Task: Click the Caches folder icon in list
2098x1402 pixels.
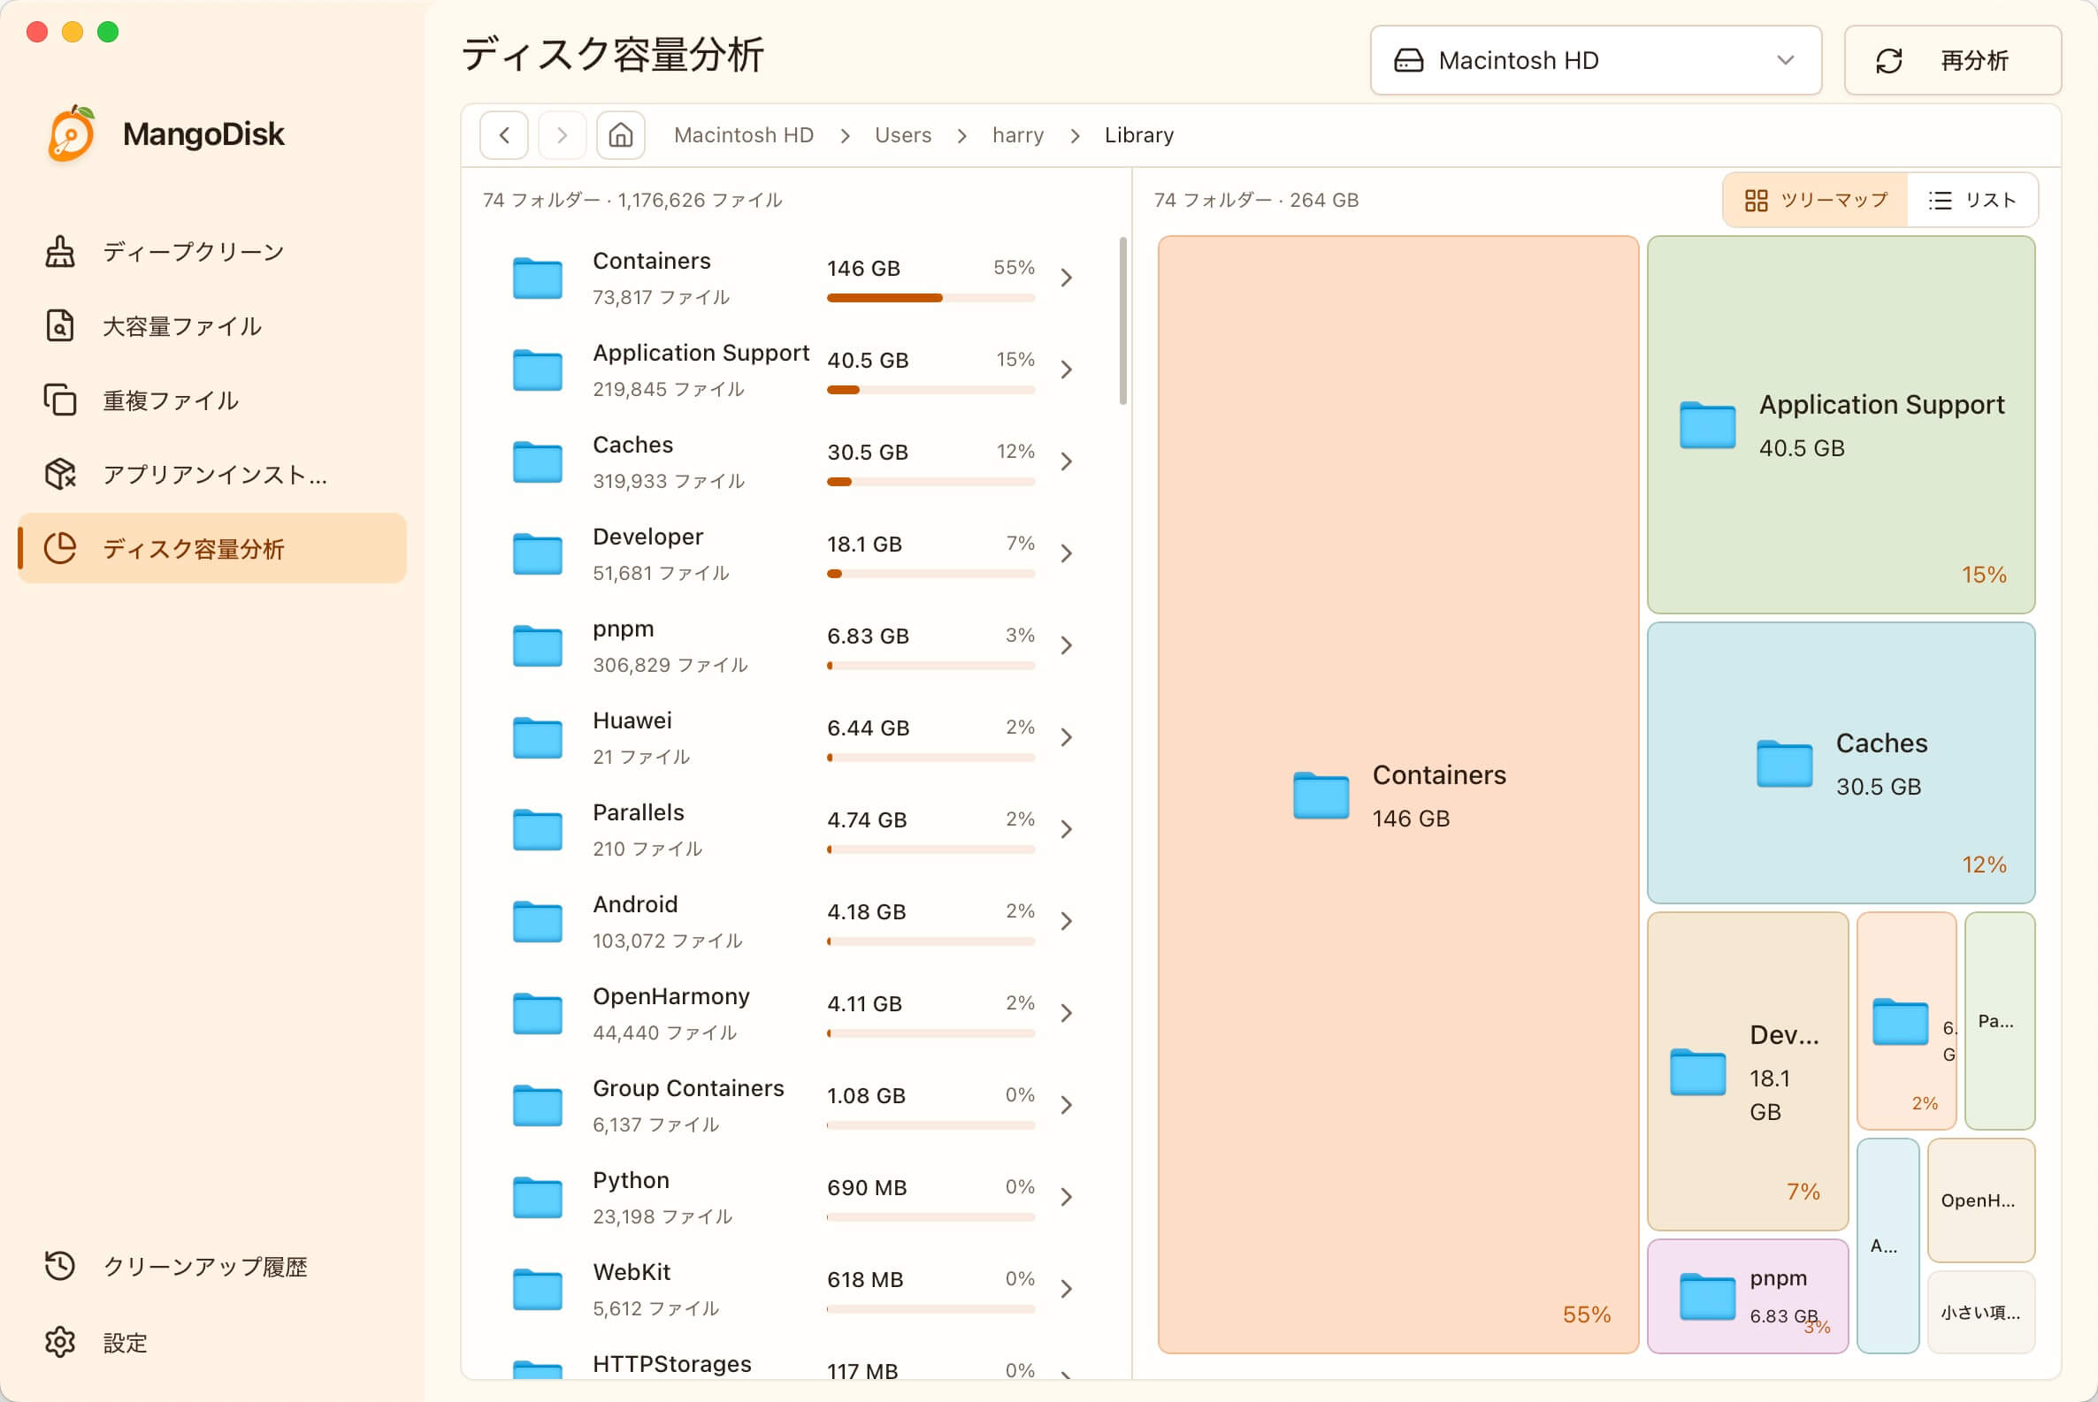Action: [x=538, y=462]
